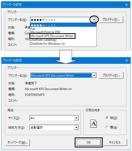Close the lower printer settings dialog
The width and height of the screenshot is (132, 151).
coord(127,60)
